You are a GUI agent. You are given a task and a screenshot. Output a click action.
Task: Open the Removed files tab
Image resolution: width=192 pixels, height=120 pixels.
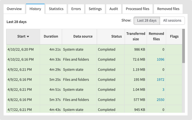click(168, 9)
